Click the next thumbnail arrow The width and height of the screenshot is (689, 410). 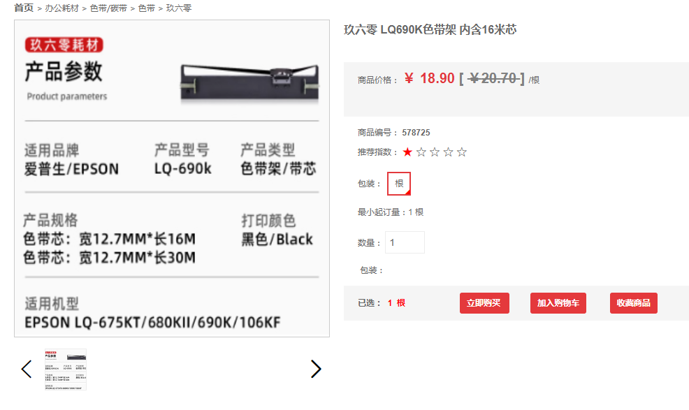[x=316, y=369]
